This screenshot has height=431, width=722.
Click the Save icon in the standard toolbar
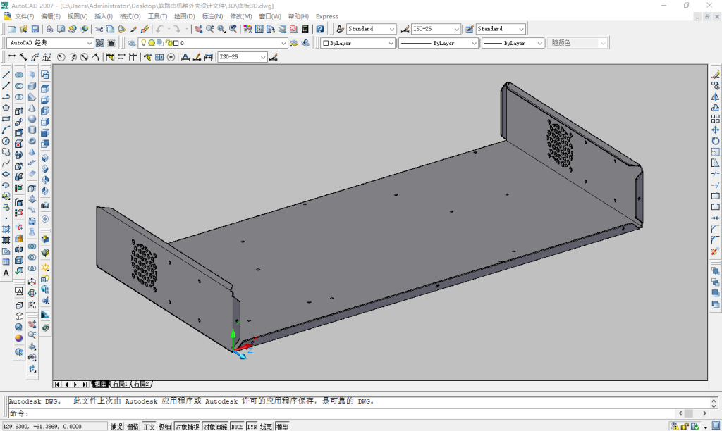pyautogui.click(x=35, y=29)
